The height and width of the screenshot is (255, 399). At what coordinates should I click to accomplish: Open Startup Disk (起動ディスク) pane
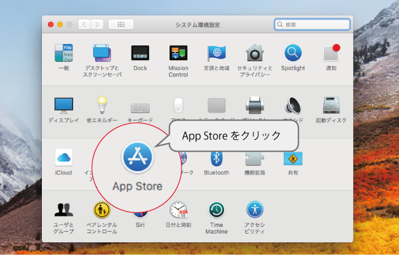click(x=331, y=105)
